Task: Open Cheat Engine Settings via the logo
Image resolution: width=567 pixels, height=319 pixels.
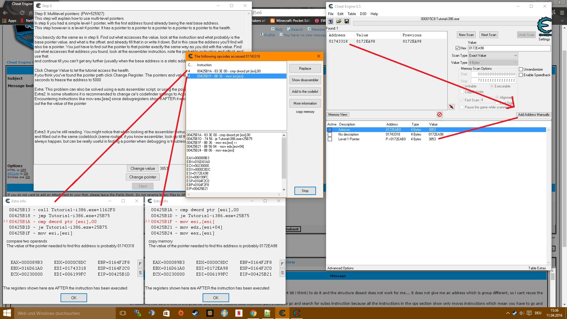Action: (x=544, y=27)
